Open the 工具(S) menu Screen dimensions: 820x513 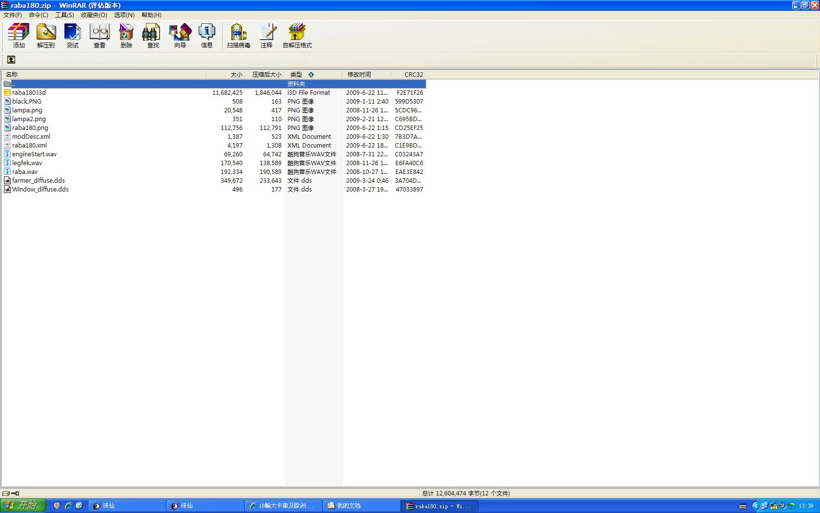point(64,15)
